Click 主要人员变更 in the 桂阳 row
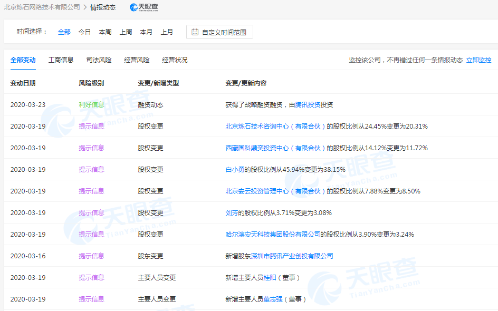The width and height of the screenshot is (498, 311). (x=157, y=277)
